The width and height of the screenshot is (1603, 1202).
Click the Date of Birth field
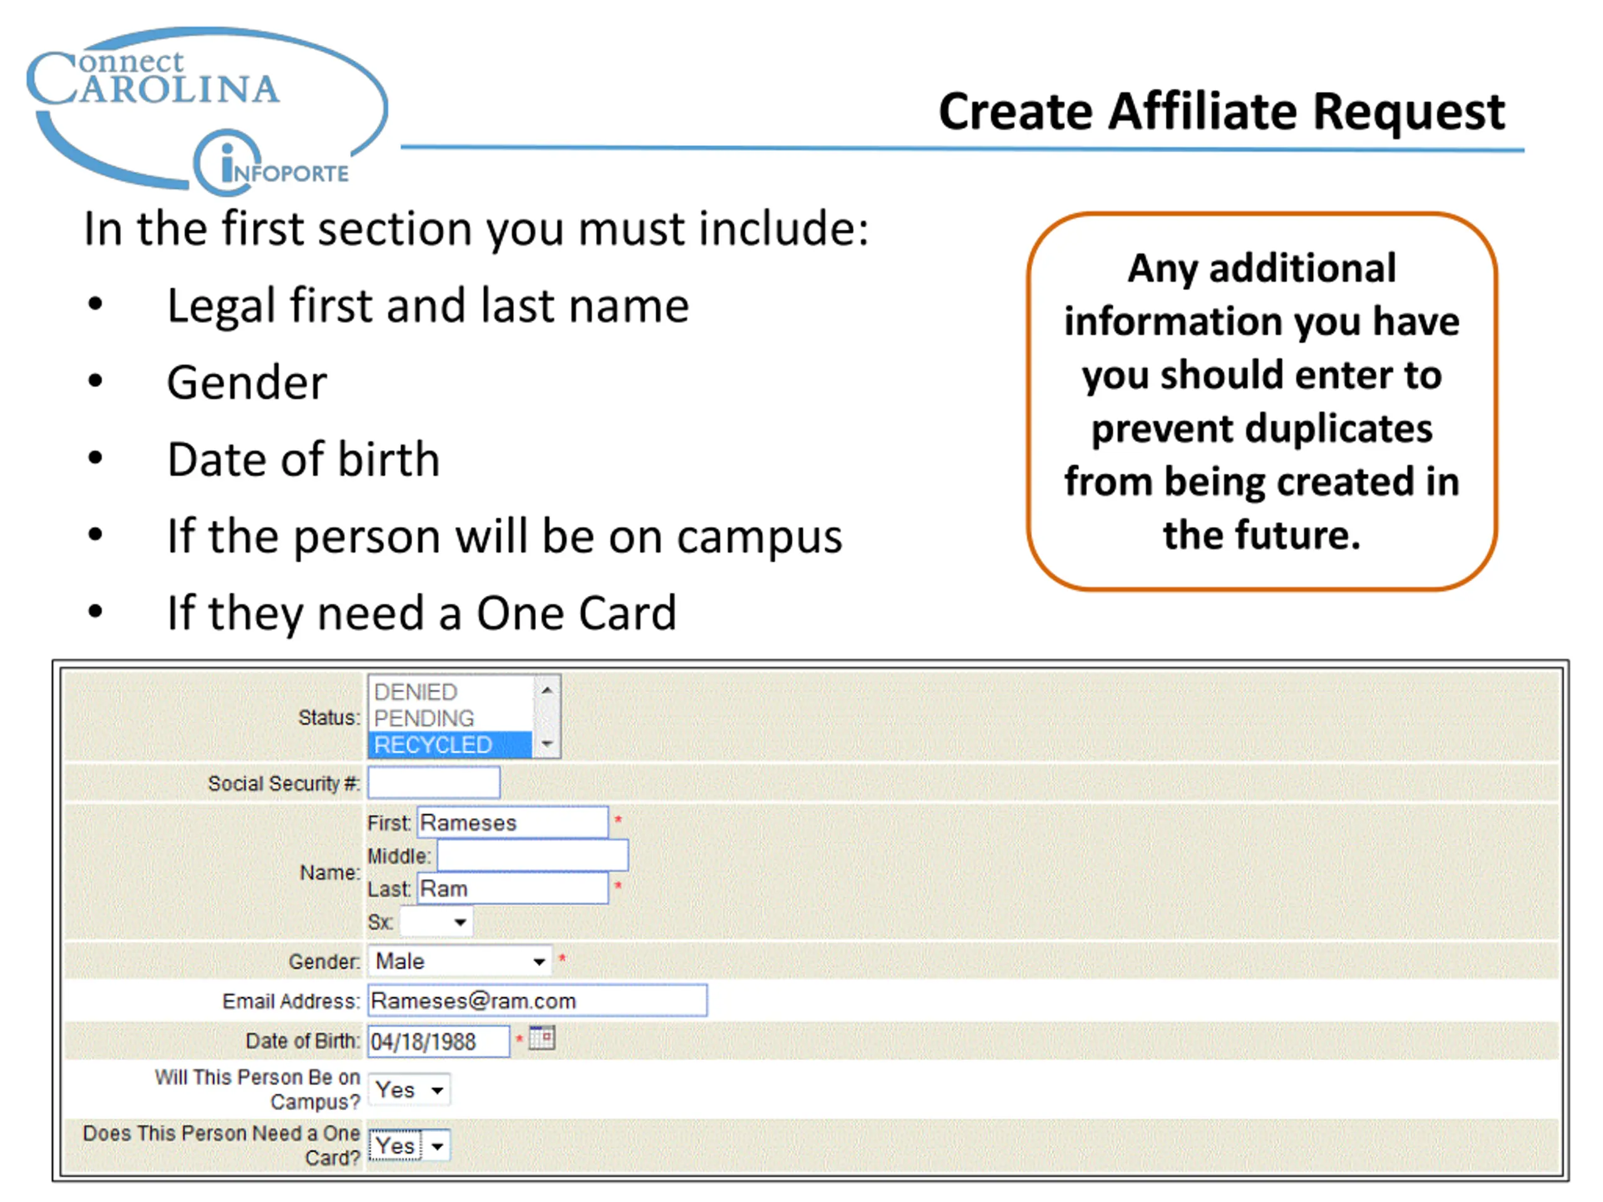click(438, 1041)
